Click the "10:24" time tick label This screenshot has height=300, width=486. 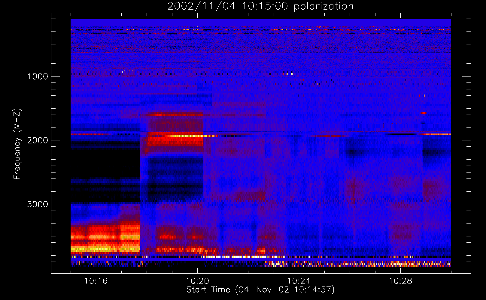[299, 281]
